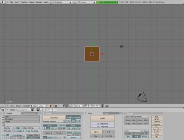184x140 pixels.
Task: Click the Lamp object in the viewport
Action: (x=121, y=47)
